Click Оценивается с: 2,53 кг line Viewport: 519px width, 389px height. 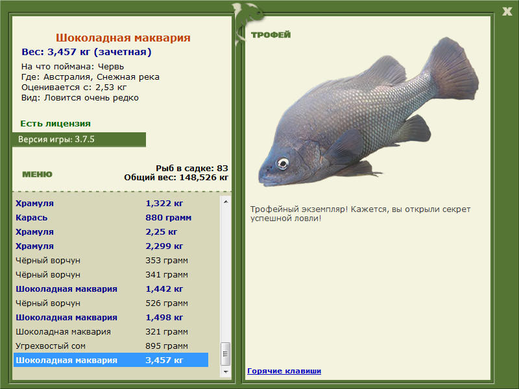pyautogui.click(x=74, y=88)
